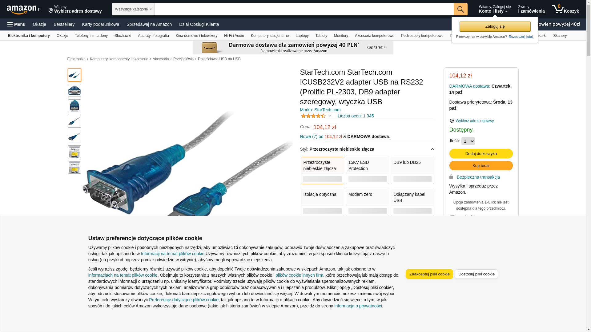This screenshot has width=591, height=332.
Task: Click the location pin Wybierz adres dostawy
Action: coord(472,121)
